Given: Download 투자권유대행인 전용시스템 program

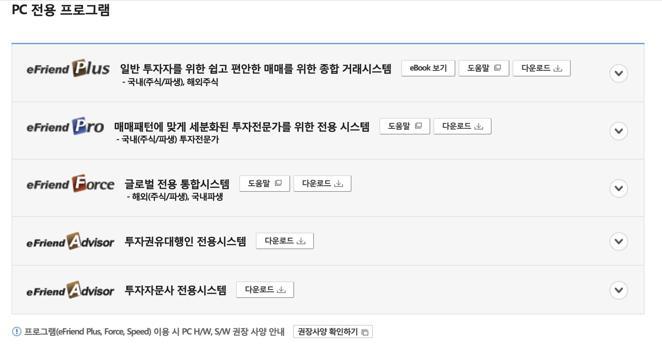Looking at the screenshot, I should 285,241.
